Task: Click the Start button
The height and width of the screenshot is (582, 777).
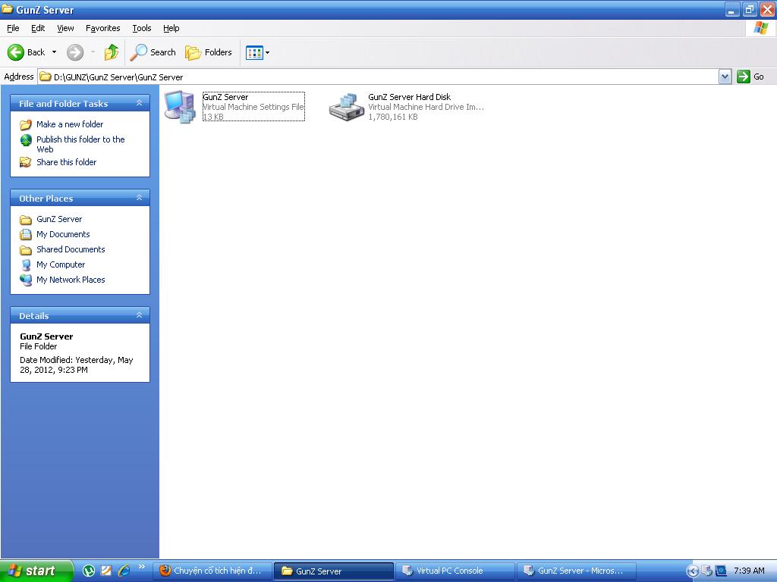Action: coord(36,571)
